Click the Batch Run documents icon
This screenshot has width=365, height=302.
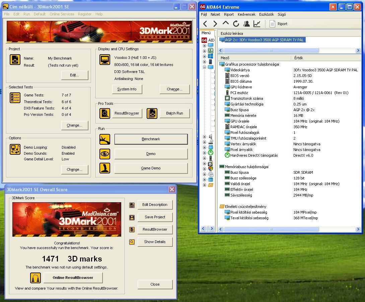[x=152, y=114]
